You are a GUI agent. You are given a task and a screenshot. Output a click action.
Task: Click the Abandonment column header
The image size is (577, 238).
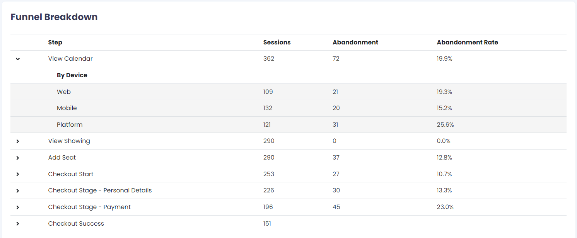355,42
